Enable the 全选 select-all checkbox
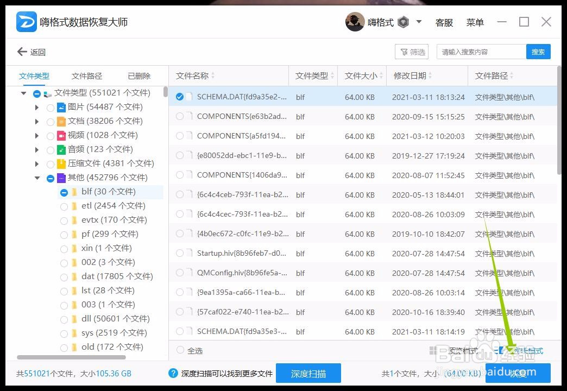 pos(179,350)
